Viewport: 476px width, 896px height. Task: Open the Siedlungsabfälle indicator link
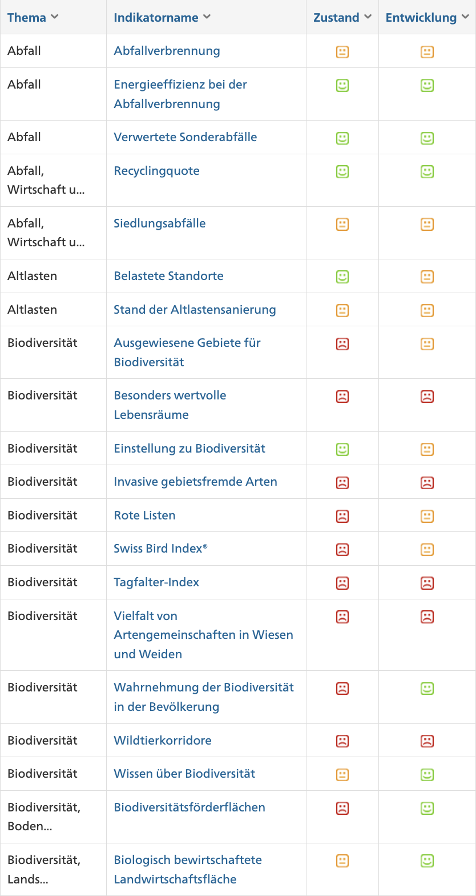coord(160,223)
